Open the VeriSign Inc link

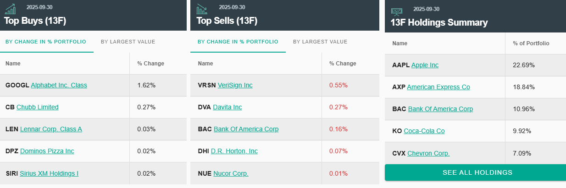(235, 85)
